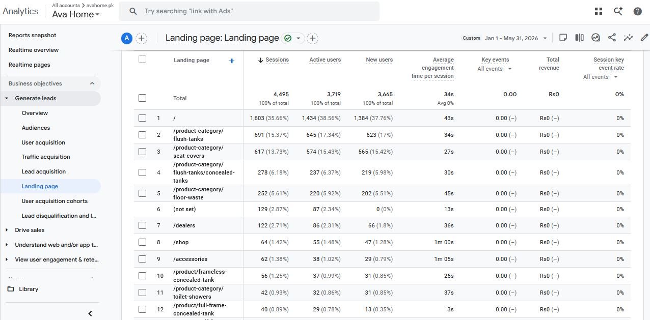The height and width of the screenshot is (320, 650).
Task: Open the AI insights sparkle icon
Action: click(618, 11)
